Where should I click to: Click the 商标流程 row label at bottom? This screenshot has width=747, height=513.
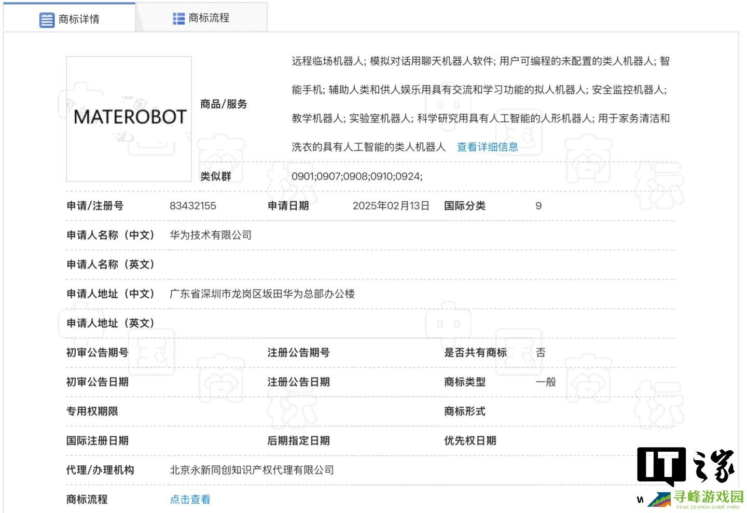[x=87, y=499]
